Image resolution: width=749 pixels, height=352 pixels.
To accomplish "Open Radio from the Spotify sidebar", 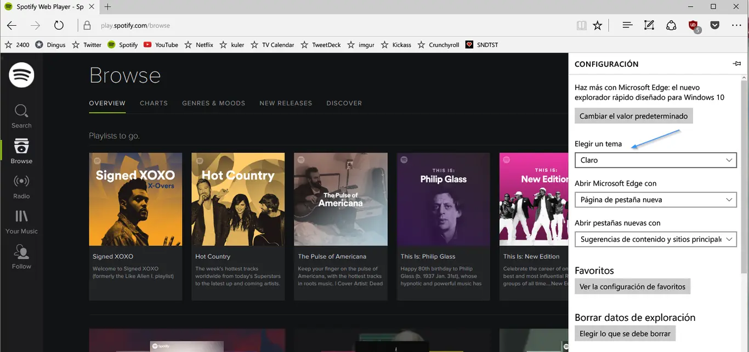I will click(x=21, y=187).
